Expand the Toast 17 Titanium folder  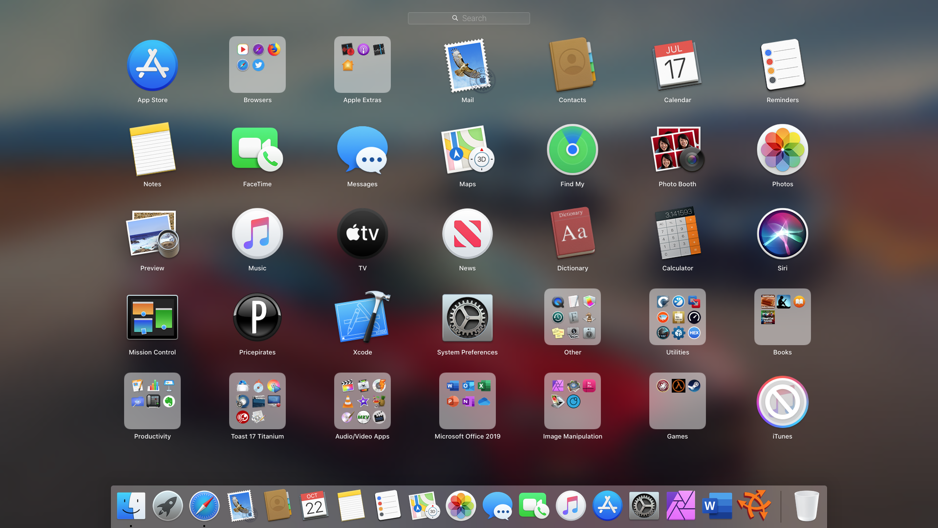pyautogui.click(x=257, y=401)
